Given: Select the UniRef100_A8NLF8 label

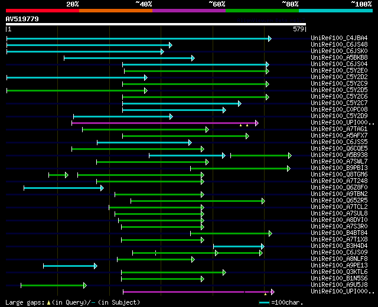Looking at the screenshot, I should (x=339, y=259).
